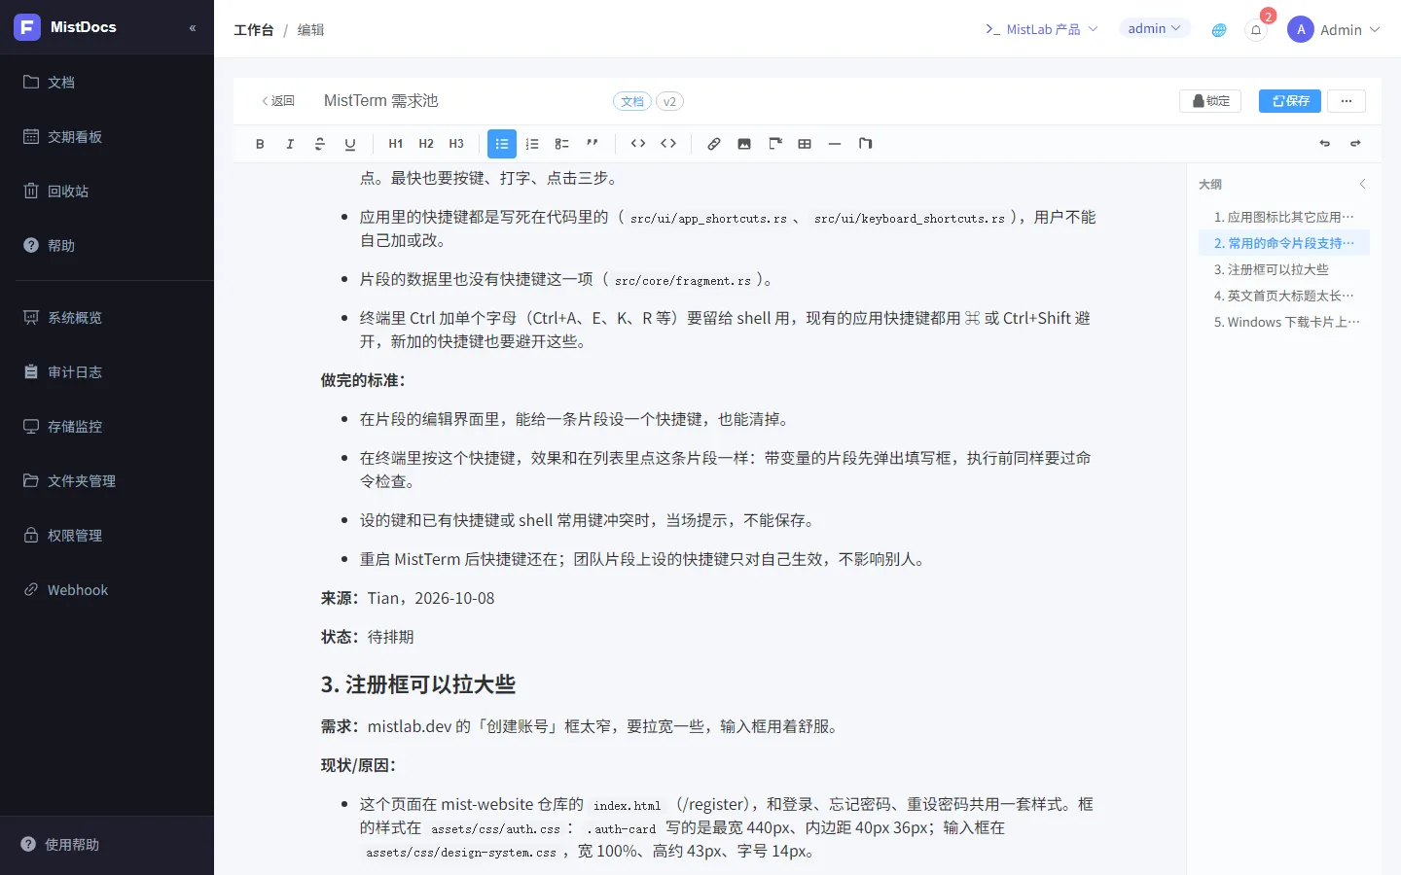Redo the last undone edit
This screenshot has height=875, width=1401.
pos(1355,144)
